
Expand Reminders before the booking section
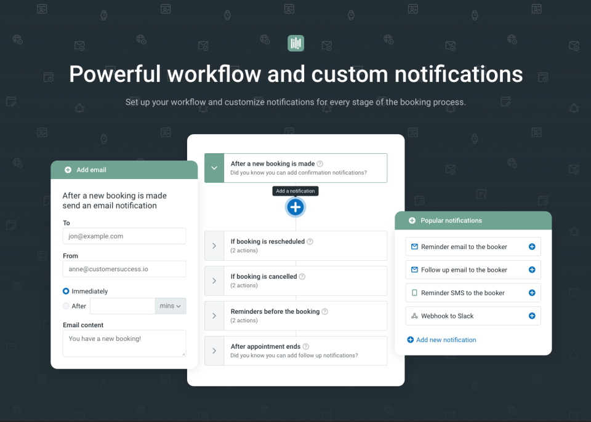click(214, 316)
